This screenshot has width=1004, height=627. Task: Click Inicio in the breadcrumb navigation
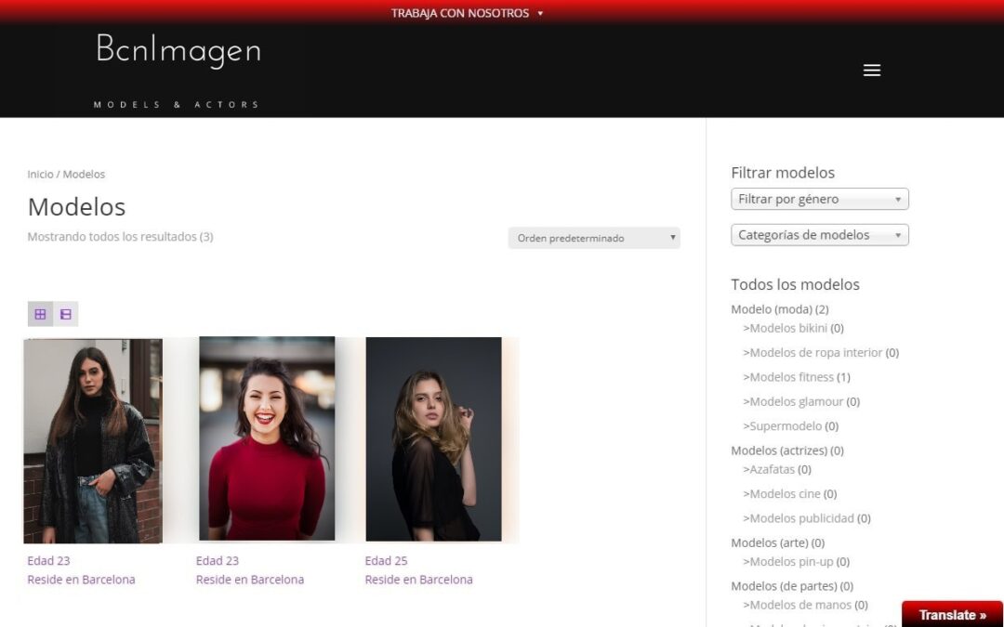pyautogui.click(x=39, y=174)
